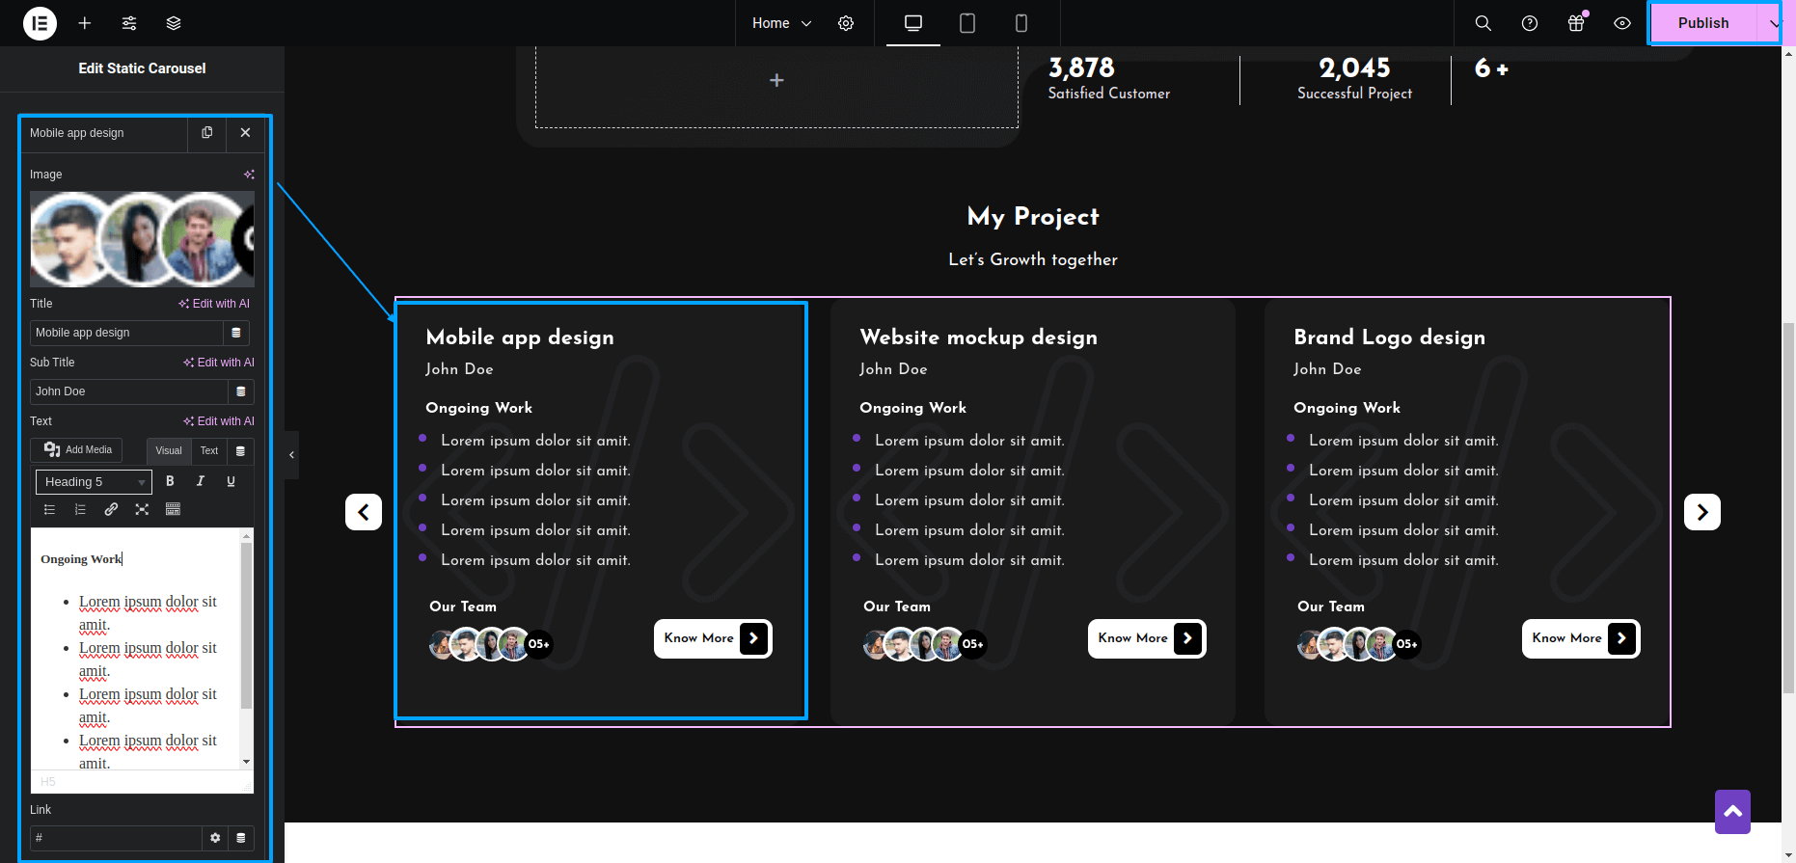Expand the Heading 5 format dropdown
This screenshot has width=1796, height=863.
[x=94, y=482]
